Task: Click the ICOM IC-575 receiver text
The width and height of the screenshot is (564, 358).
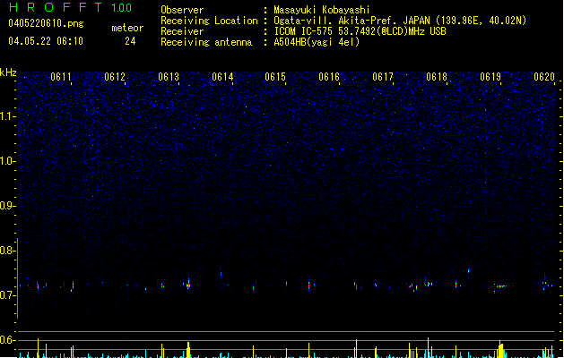Action: click(360, 31)
